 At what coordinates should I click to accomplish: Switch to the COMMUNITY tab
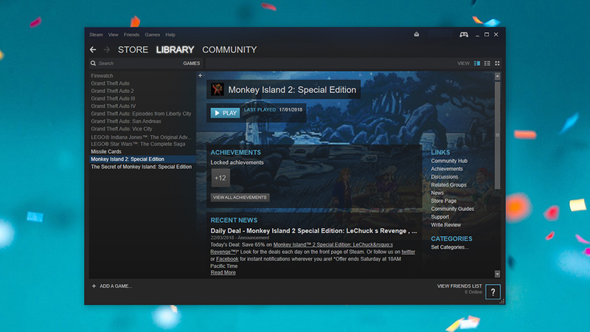229,49
